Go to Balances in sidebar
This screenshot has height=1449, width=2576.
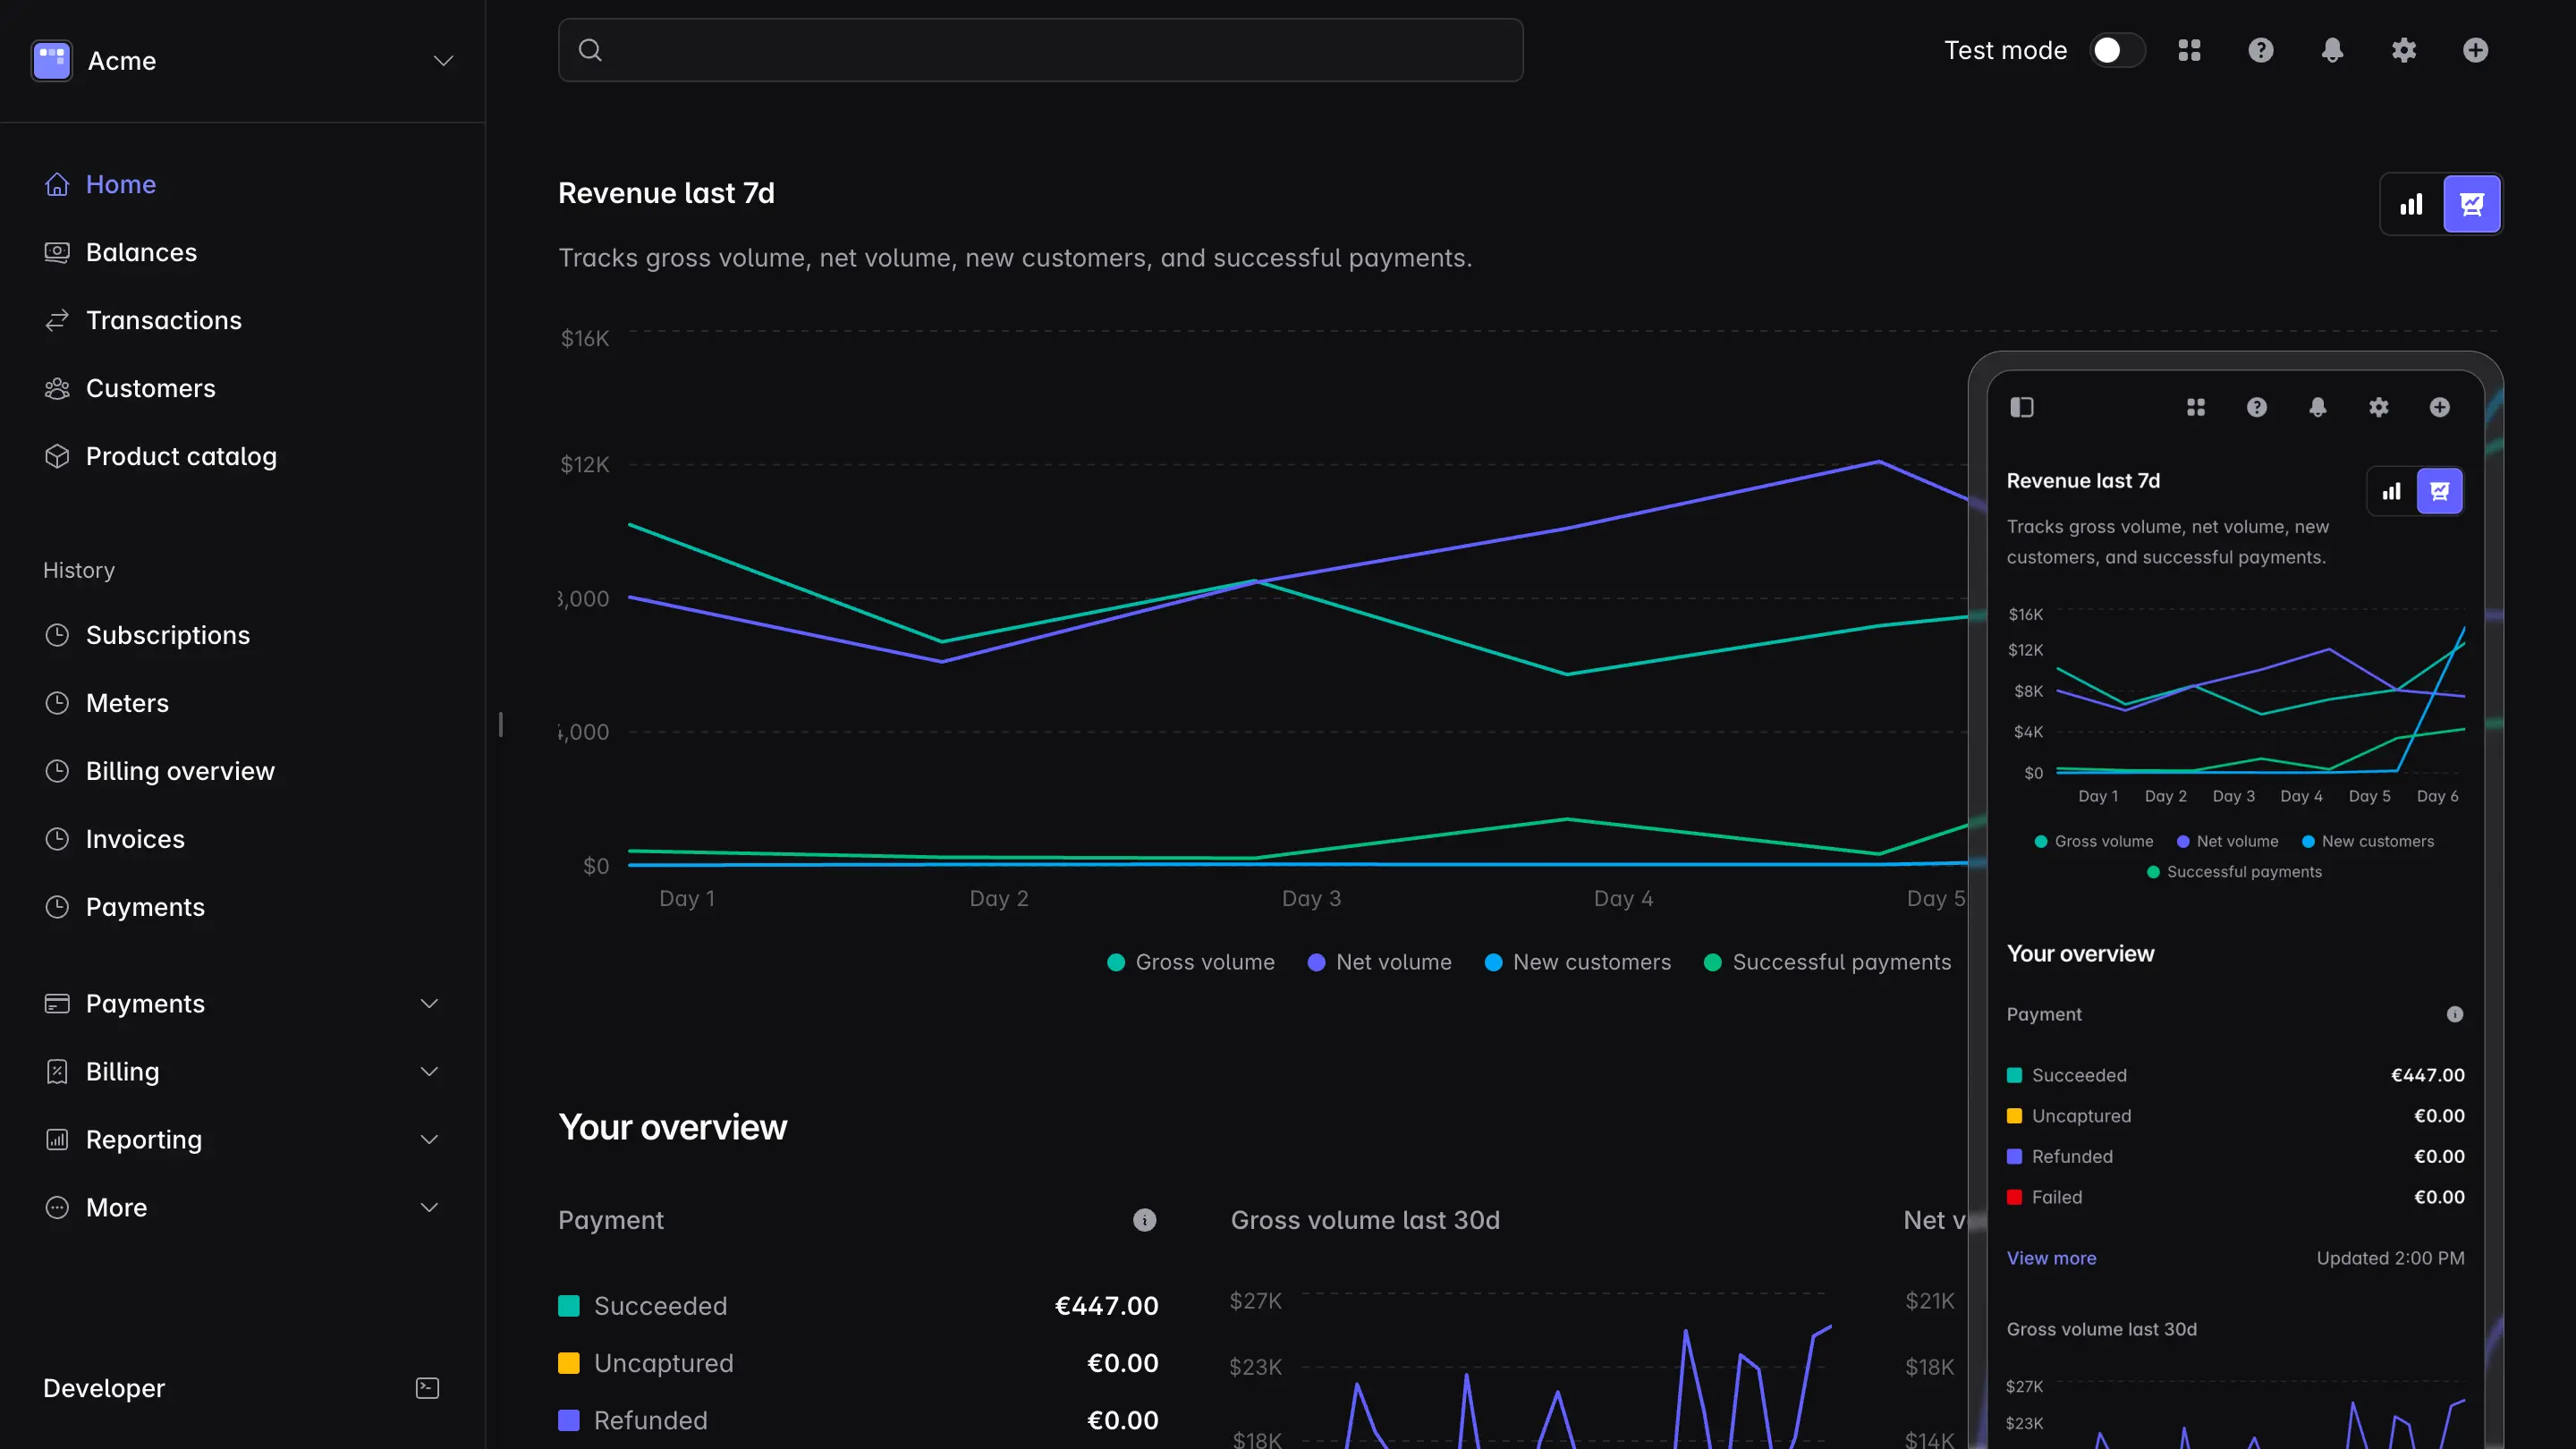tap(141, 252)
